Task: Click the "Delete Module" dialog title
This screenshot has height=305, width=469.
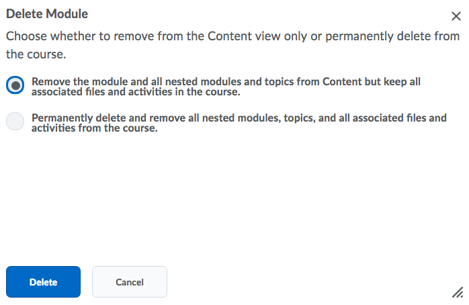Action: pyautogui.click(x=47, y=13)
